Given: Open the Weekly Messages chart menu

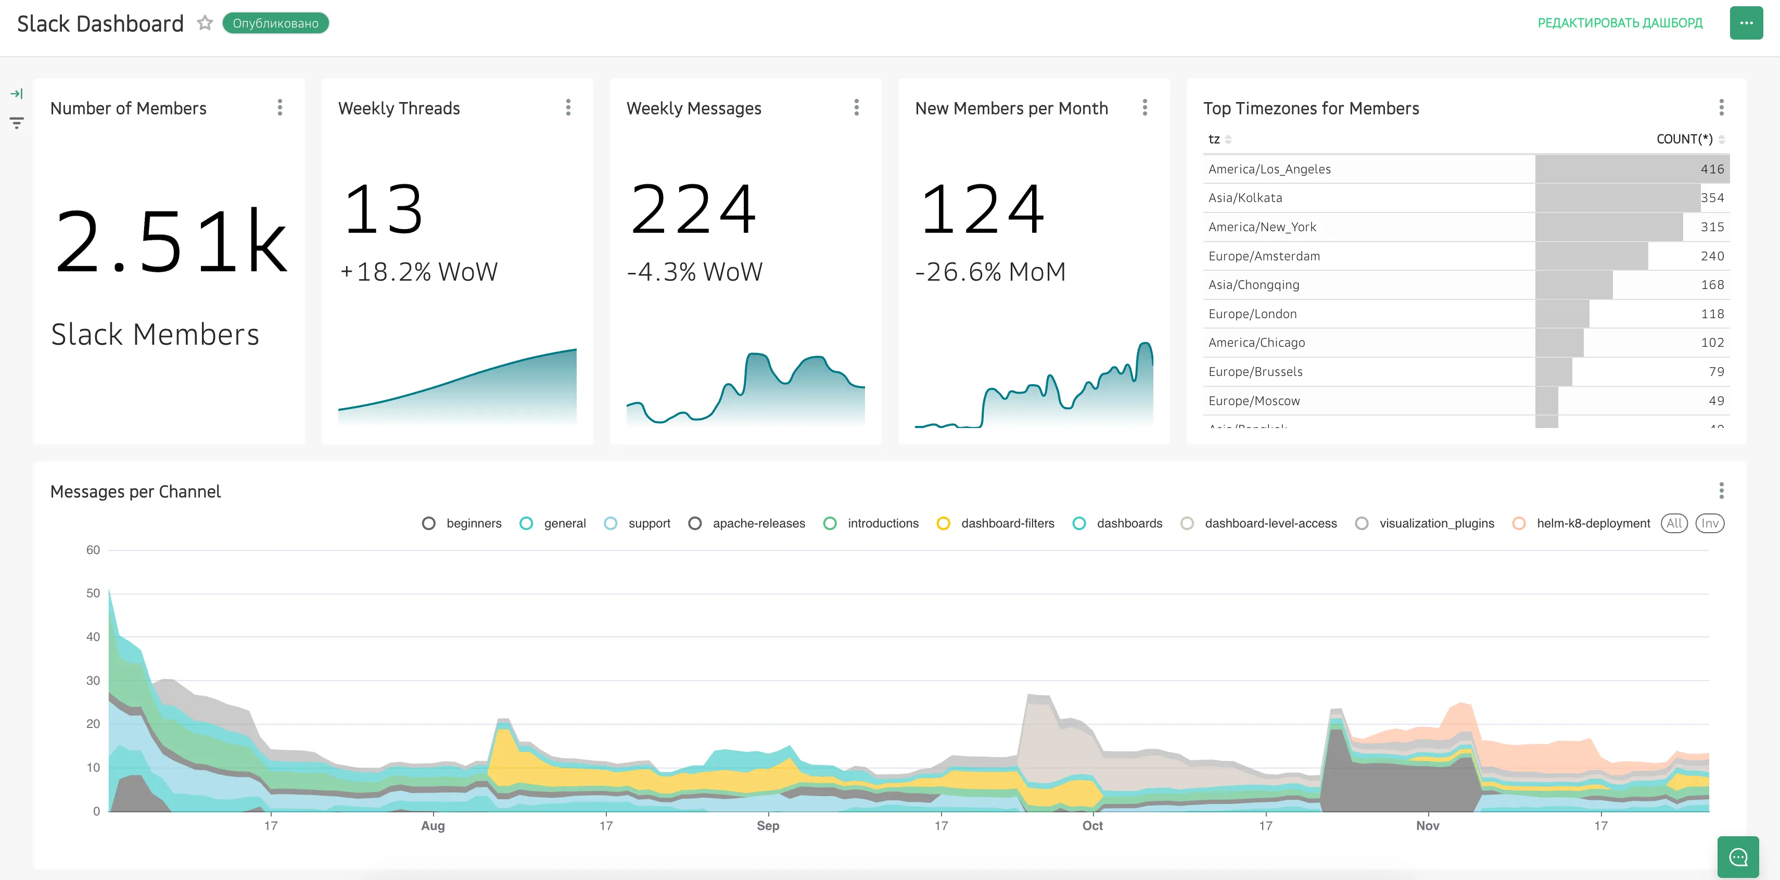Looking at the screenshot, I should coord(856,107).
